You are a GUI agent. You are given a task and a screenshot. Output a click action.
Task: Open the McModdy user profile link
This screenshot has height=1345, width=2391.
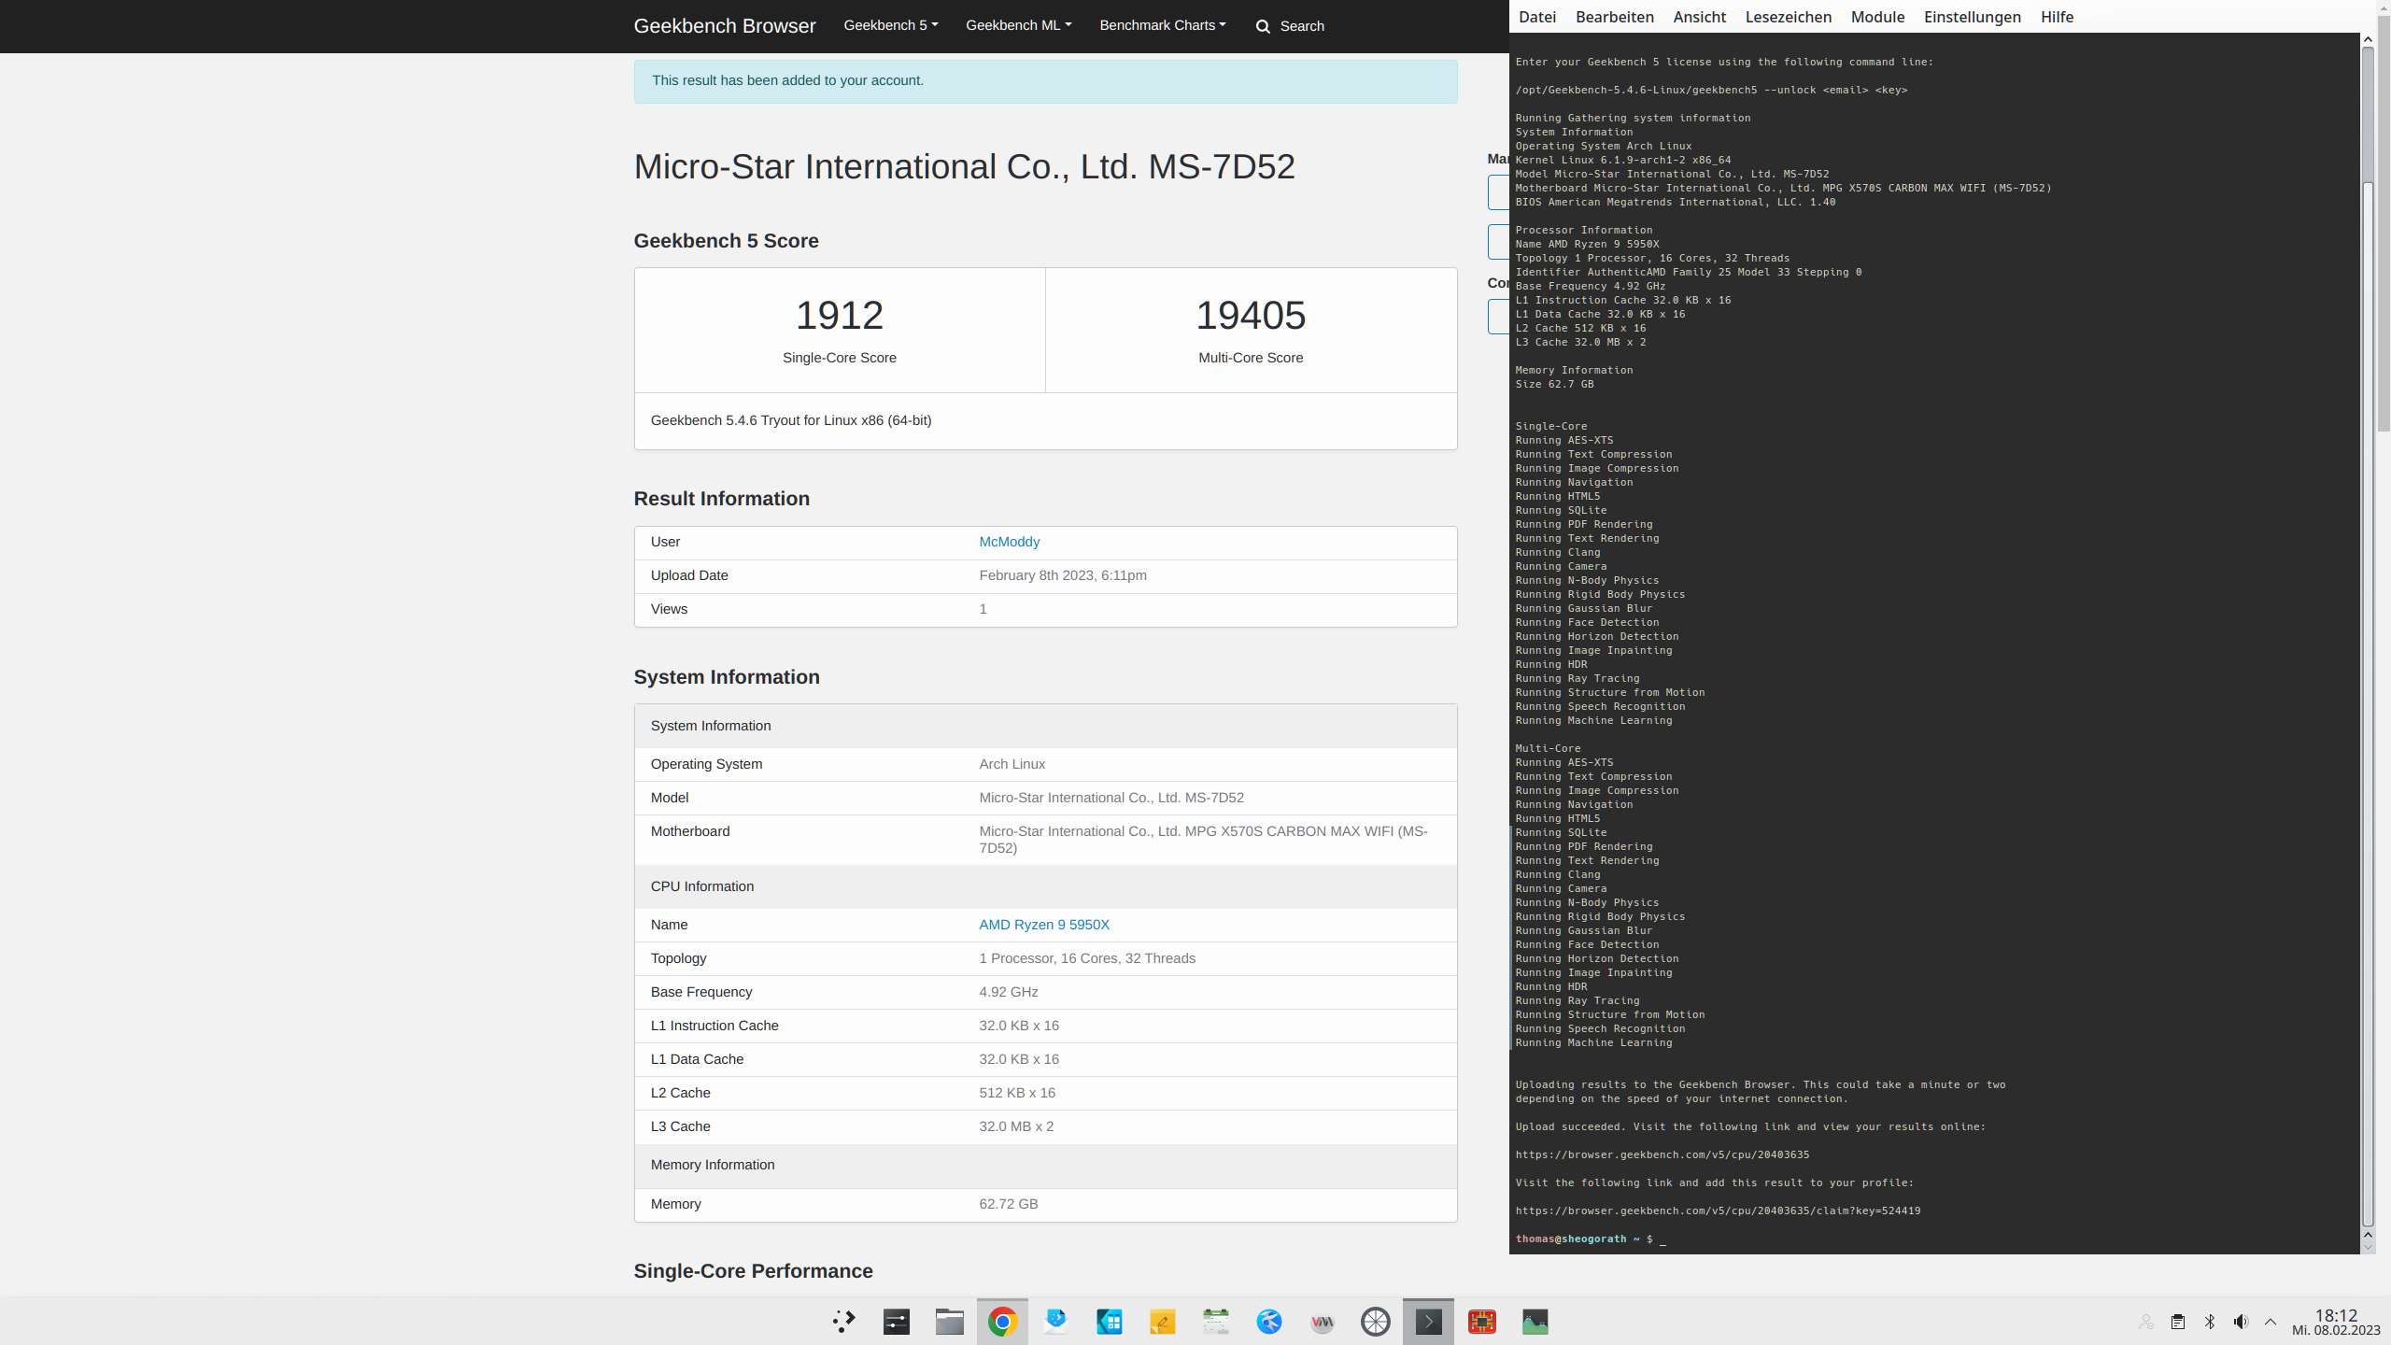click(x=1010, y=542)
